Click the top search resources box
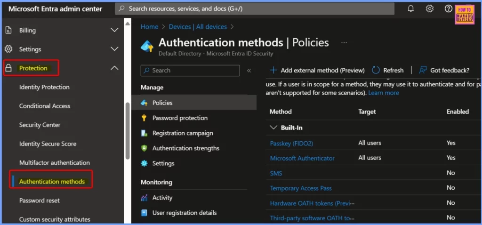 pyautogui.click(x=255, y=8)
